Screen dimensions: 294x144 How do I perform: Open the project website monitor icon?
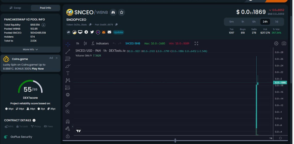click(x=80, y=32)
